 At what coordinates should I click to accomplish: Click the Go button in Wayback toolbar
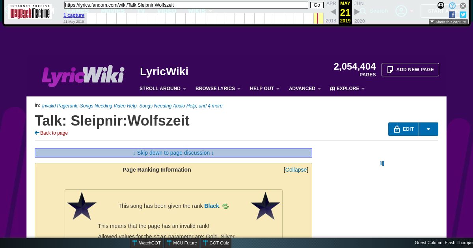(317, 5)
